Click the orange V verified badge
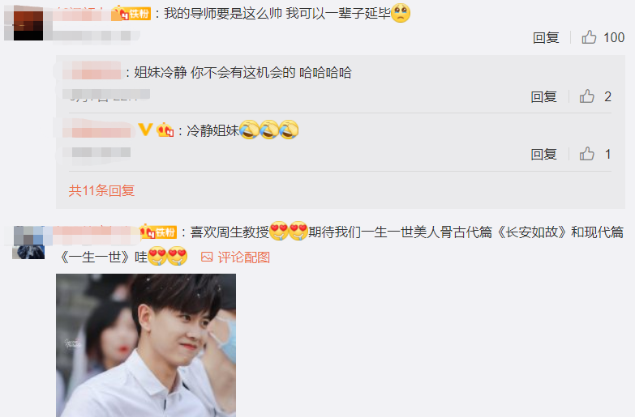 click(x=145, y=130)
